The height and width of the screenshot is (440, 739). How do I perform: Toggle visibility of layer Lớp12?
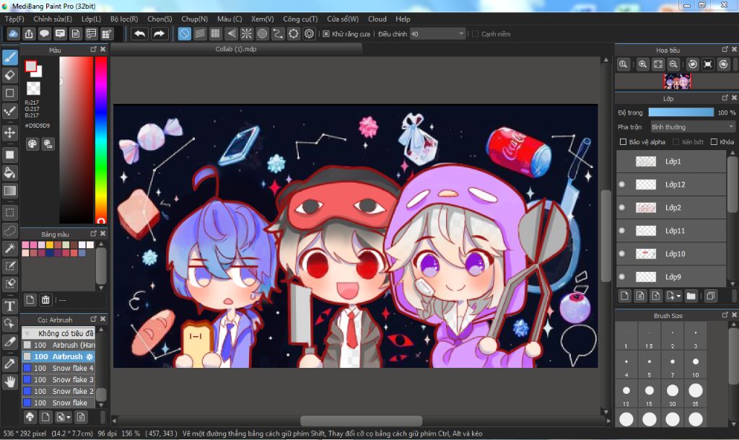pos(621,184)
